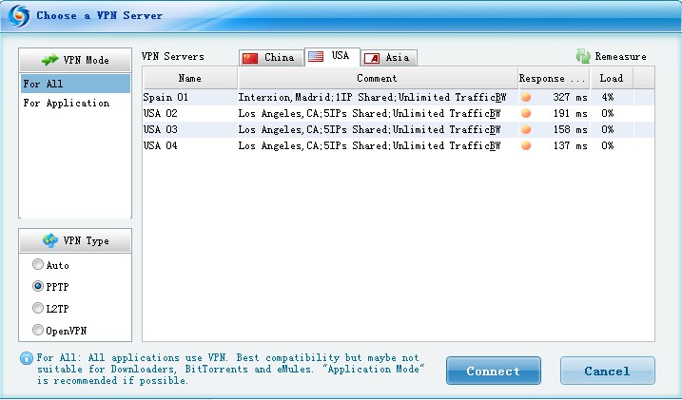Image resolution: width=682 pixels, height=400 pixels.
Task: Click the green arrows VPN Mode icon
Action: pyautogui.click(x=50, y=60)
